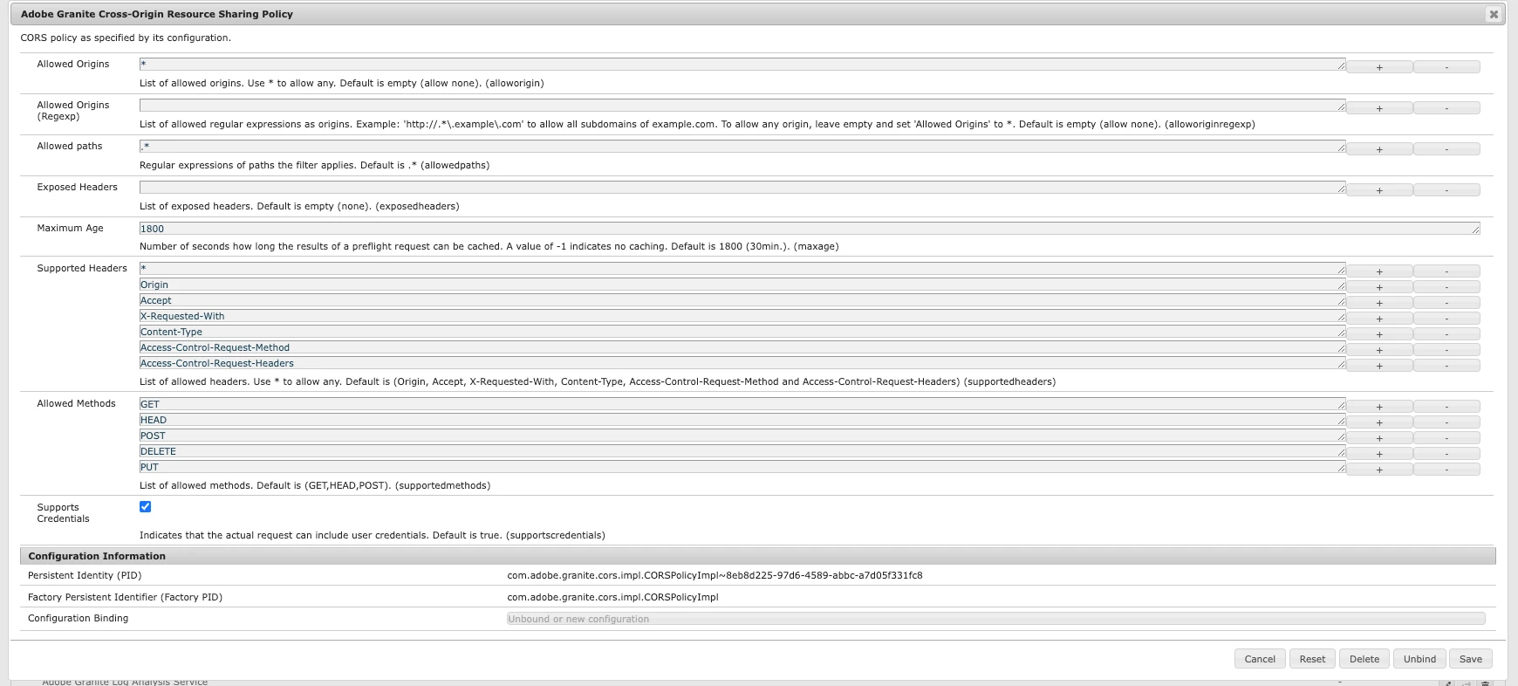This screenshot has height=686, width=1518.
Task: Remove the Access-Control-Request-Method header row
Action: coord(1446,350)
